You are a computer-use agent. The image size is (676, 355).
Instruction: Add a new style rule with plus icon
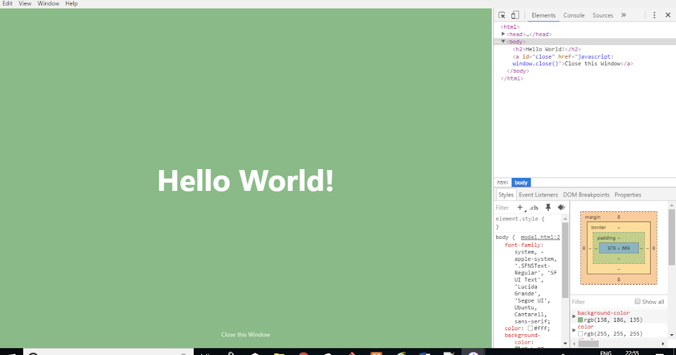pos(519,207)
